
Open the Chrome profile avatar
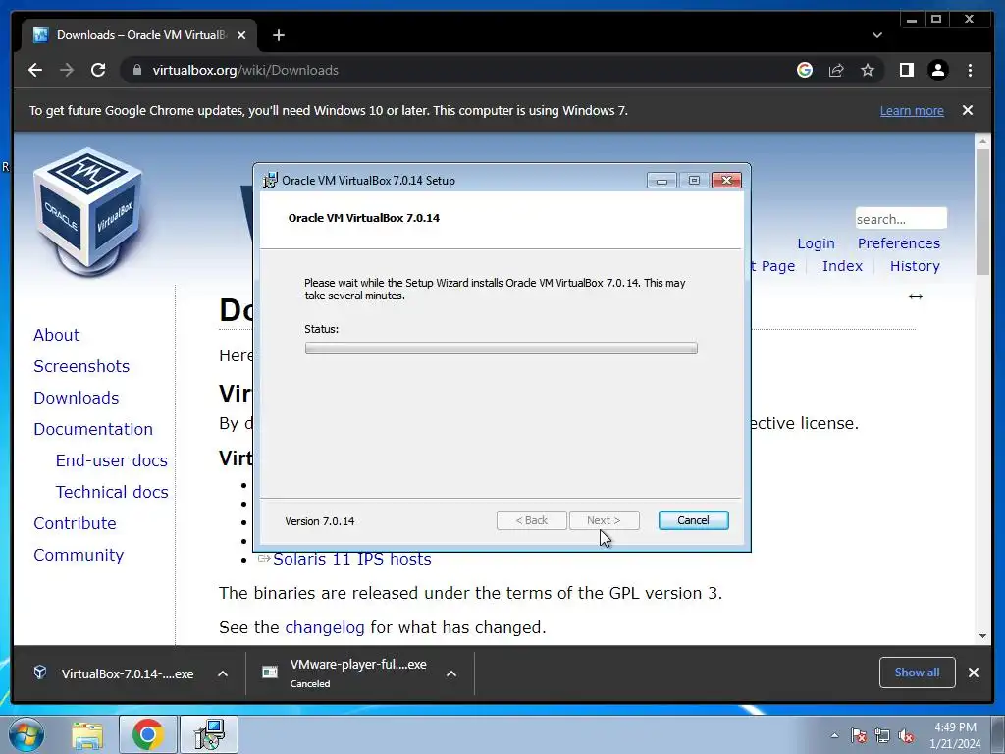tap(938, 70)
